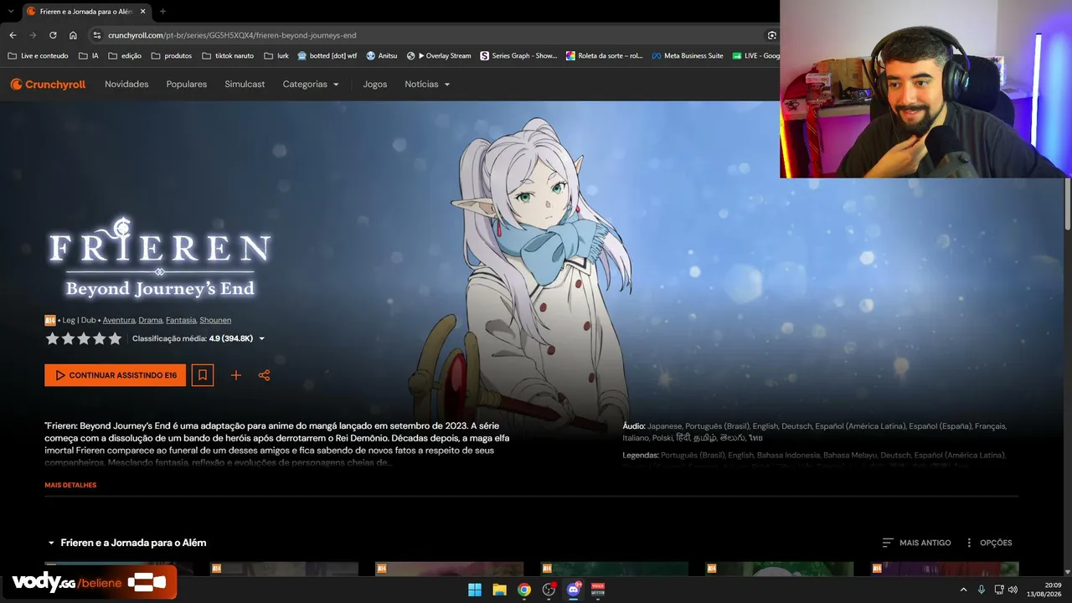The height and width of the screenshot is (603, 1072).
Task: Switch to Chrome in the taskbar
Action: click(x=524, y=590)
